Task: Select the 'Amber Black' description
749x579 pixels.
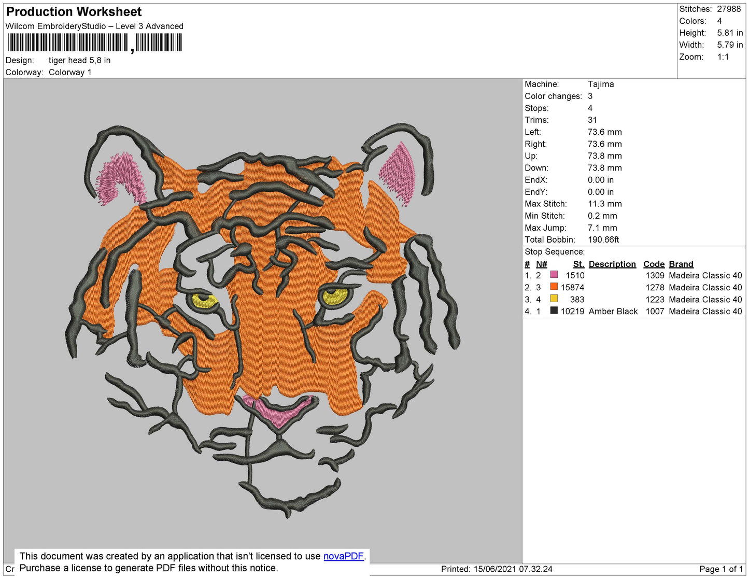Action: [x=613, y=311]
